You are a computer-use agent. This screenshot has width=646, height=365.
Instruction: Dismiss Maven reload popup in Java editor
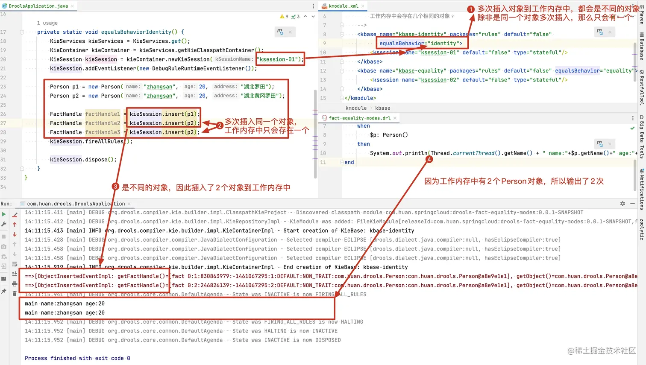point(290,32)
